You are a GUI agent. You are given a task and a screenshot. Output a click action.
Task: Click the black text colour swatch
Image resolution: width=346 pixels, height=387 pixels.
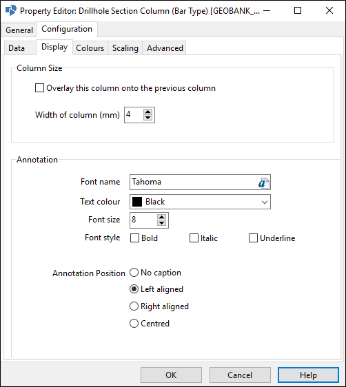[137, 202]
